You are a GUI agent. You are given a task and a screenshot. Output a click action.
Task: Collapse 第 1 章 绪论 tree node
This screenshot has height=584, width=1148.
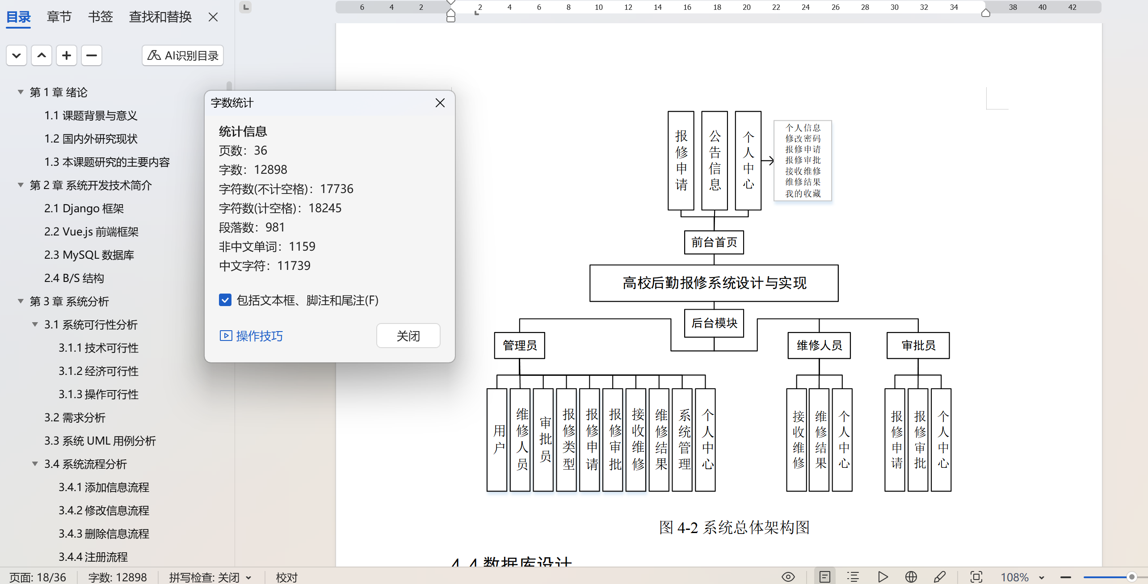click(21, 92)
